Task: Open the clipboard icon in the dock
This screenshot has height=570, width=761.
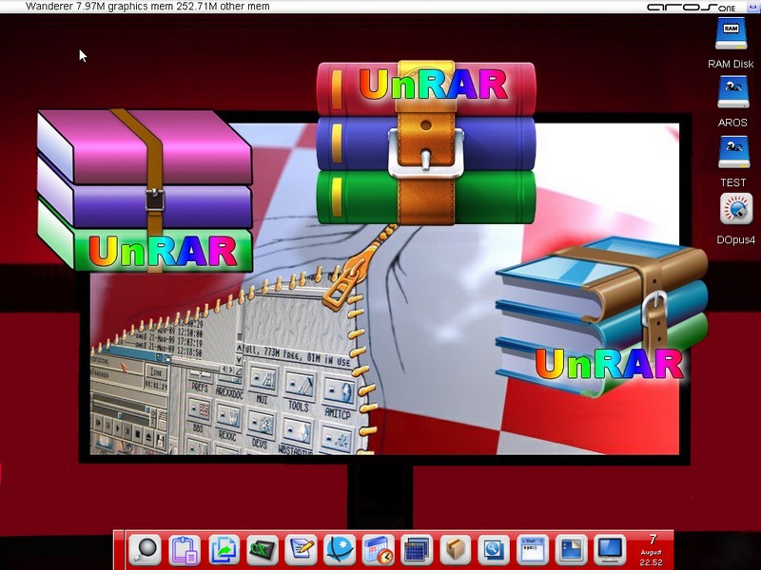Action: [x=183, y=549]
